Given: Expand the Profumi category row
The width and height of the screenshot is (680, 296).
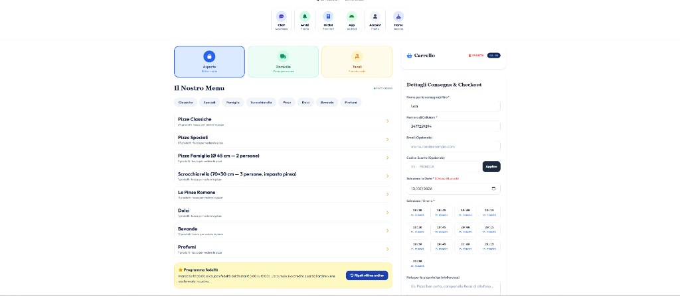Looking at the screenshot, I should point(283,249).
